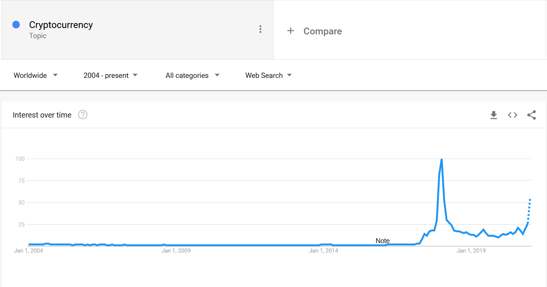547x287 pixels.
Task: Click the Jan 1, 2004 axis label
Action: point(28,251)
